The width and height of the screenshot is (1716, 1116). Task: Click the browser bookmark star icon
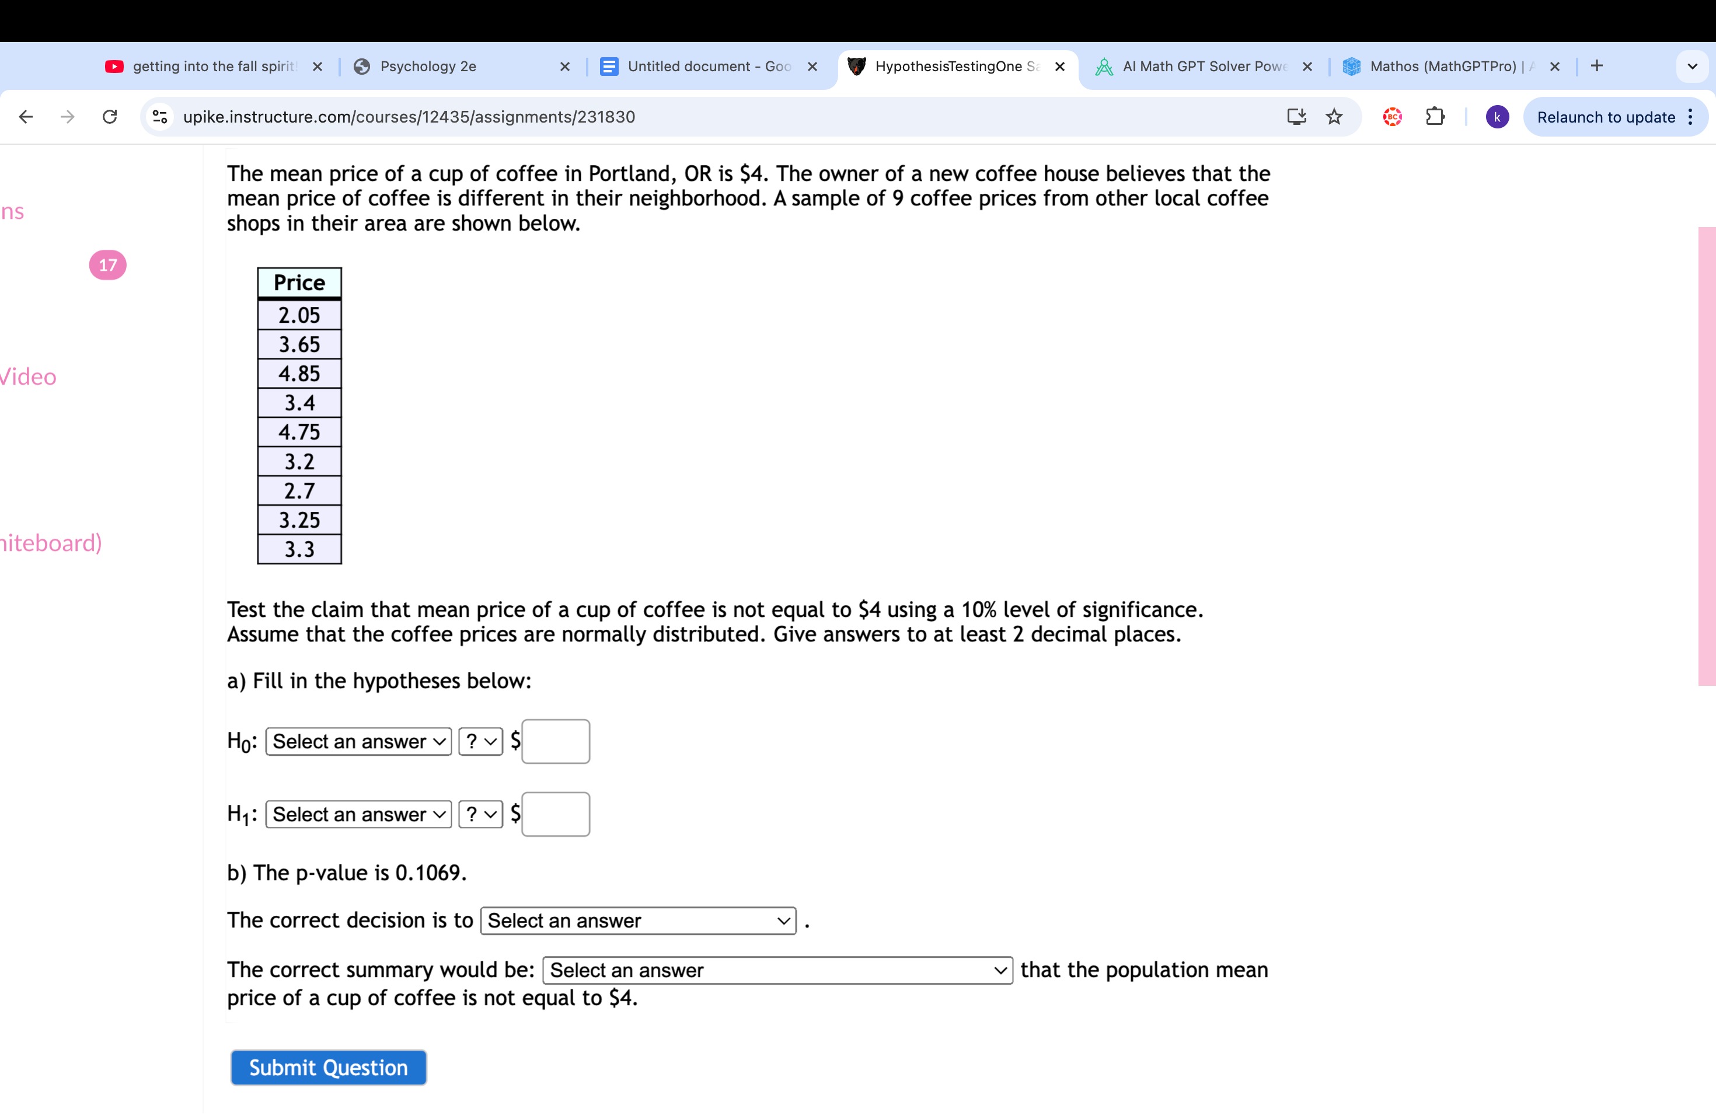pyautogui.click(x=1331, y=115)
